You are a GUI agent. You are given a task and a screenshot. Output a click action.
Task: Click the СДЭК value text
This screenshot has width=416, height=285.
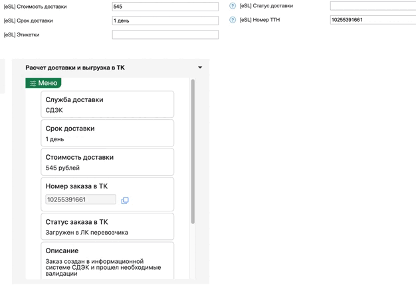pos(54,110)
